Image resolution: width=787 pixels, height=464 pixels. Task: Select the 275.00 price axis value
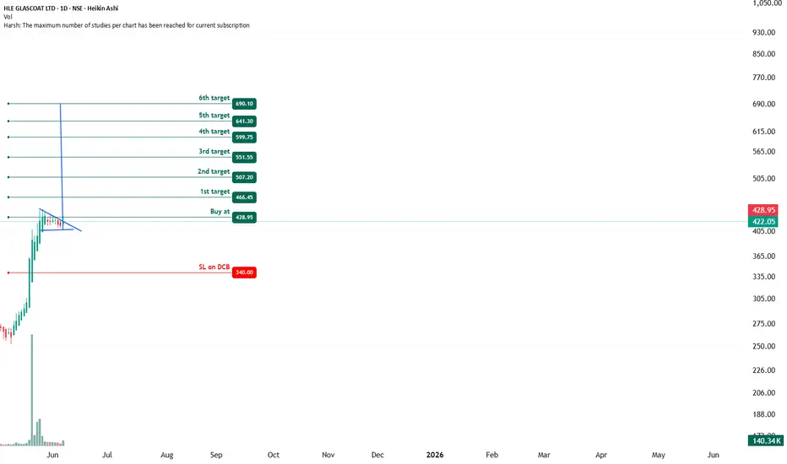pyautogui.click(x=764, y=324)
